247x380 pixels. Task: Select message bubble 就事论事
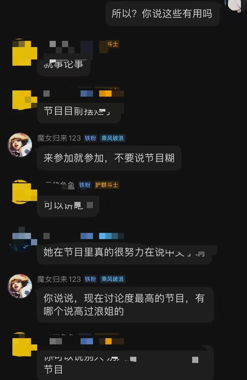pos(64,65)
